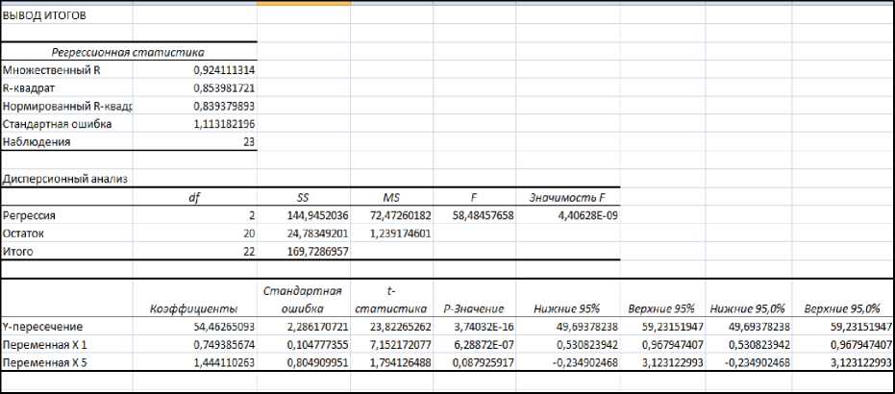This screenshot has width=895, height=394.
Task: Select value 0,853981721
Action: coord(224,88)
